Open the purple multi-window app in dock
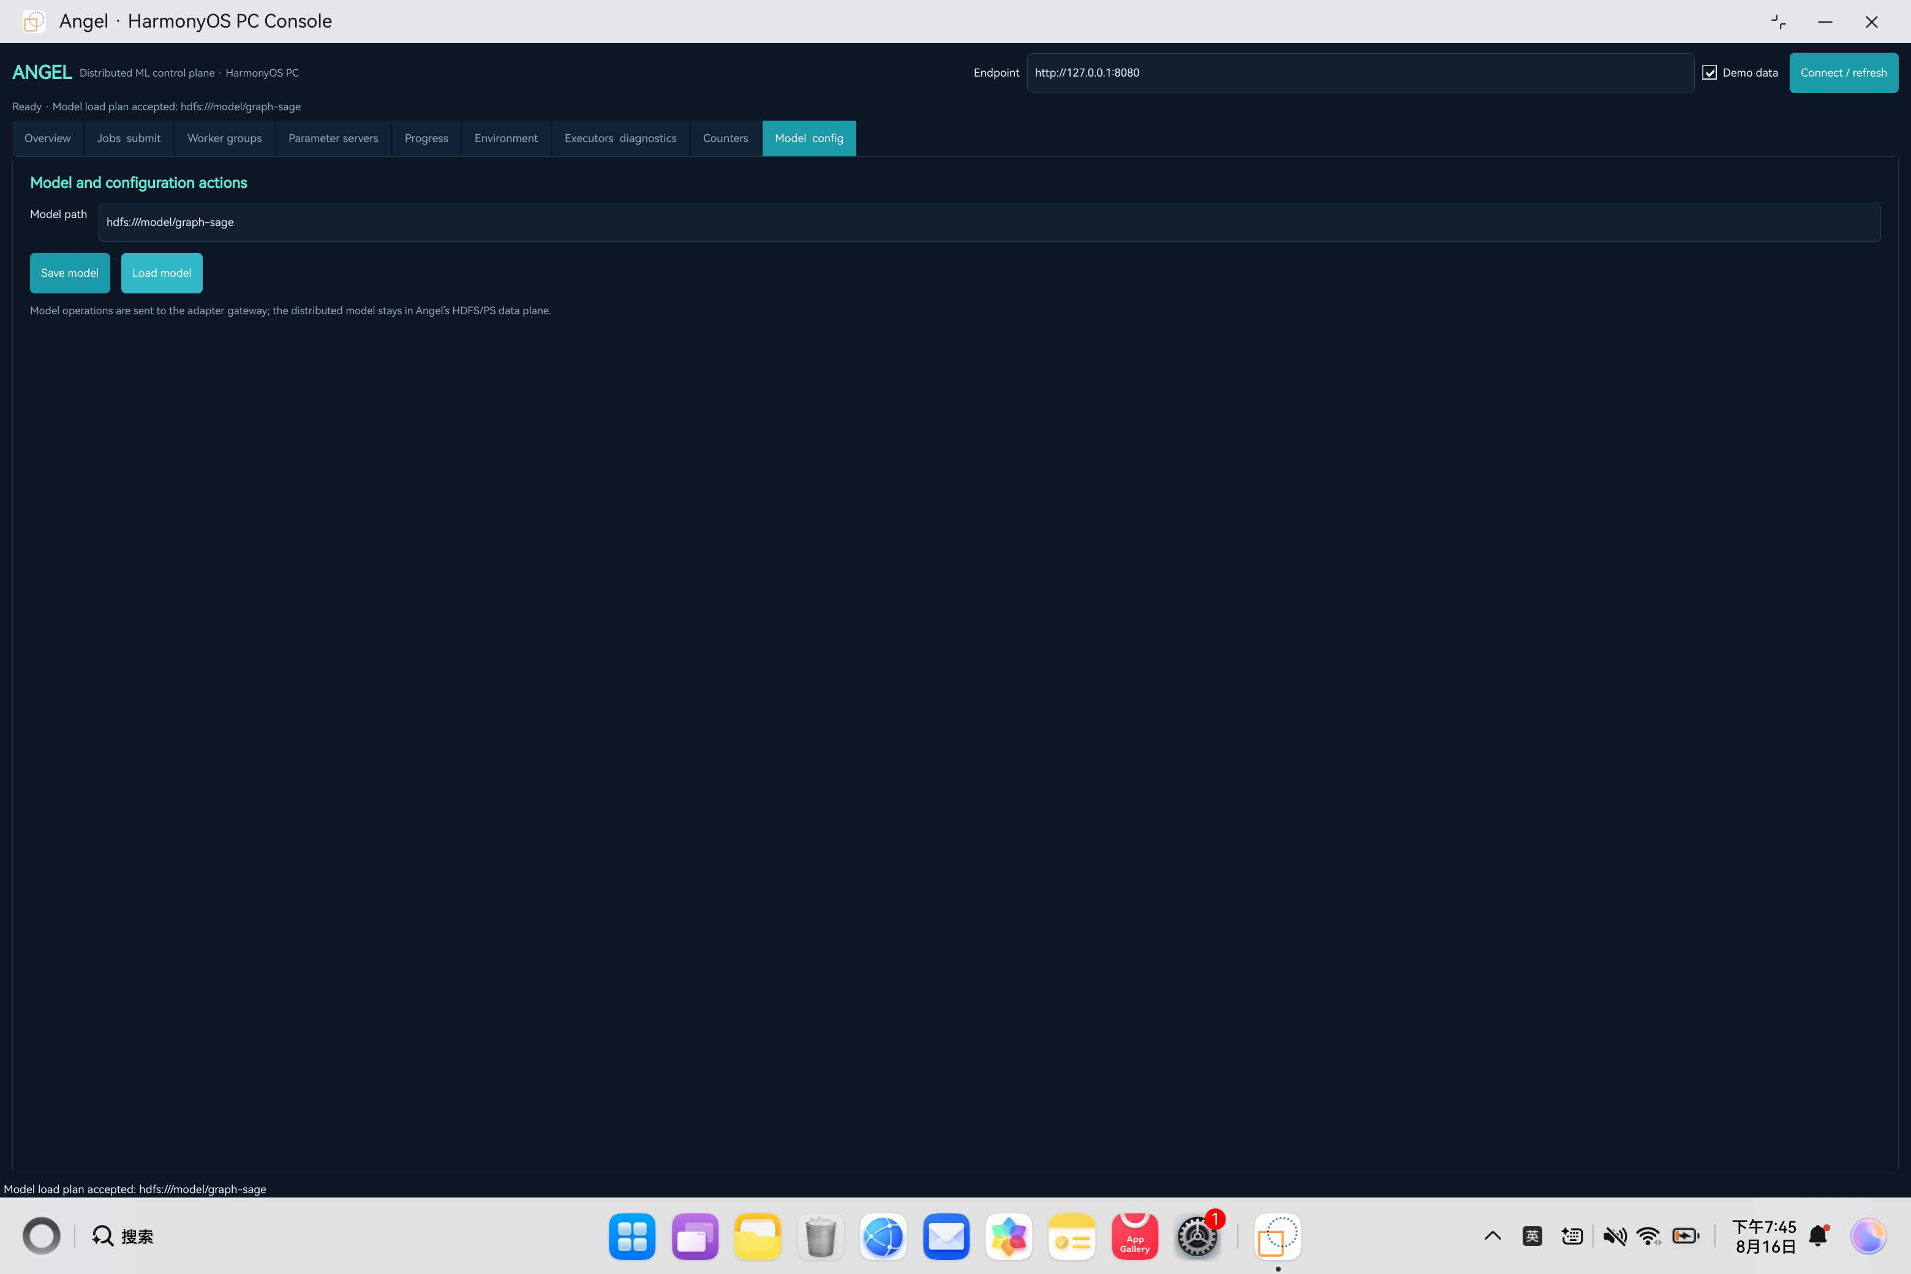Viewport: 1911px width, 1274px height. tap(695, 1237)
